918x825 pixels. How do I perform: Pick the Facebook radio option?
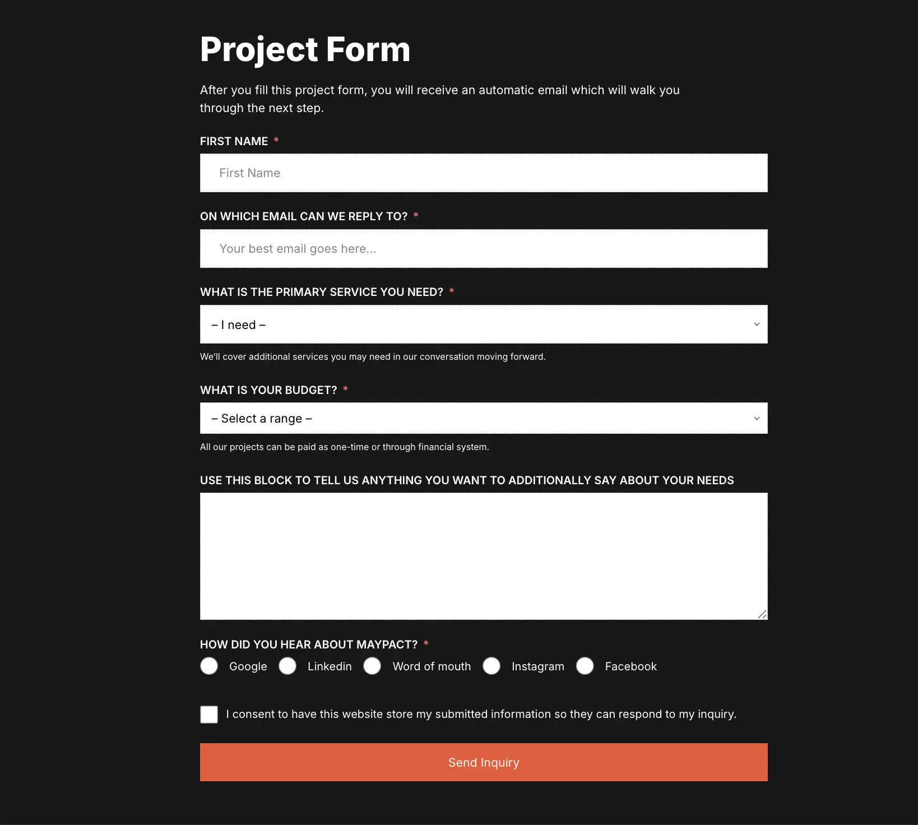(x=585, y=666)
